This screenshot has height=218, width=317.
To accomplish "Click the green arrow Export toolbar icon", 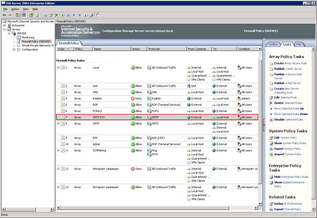I will [x=62, y=15].
